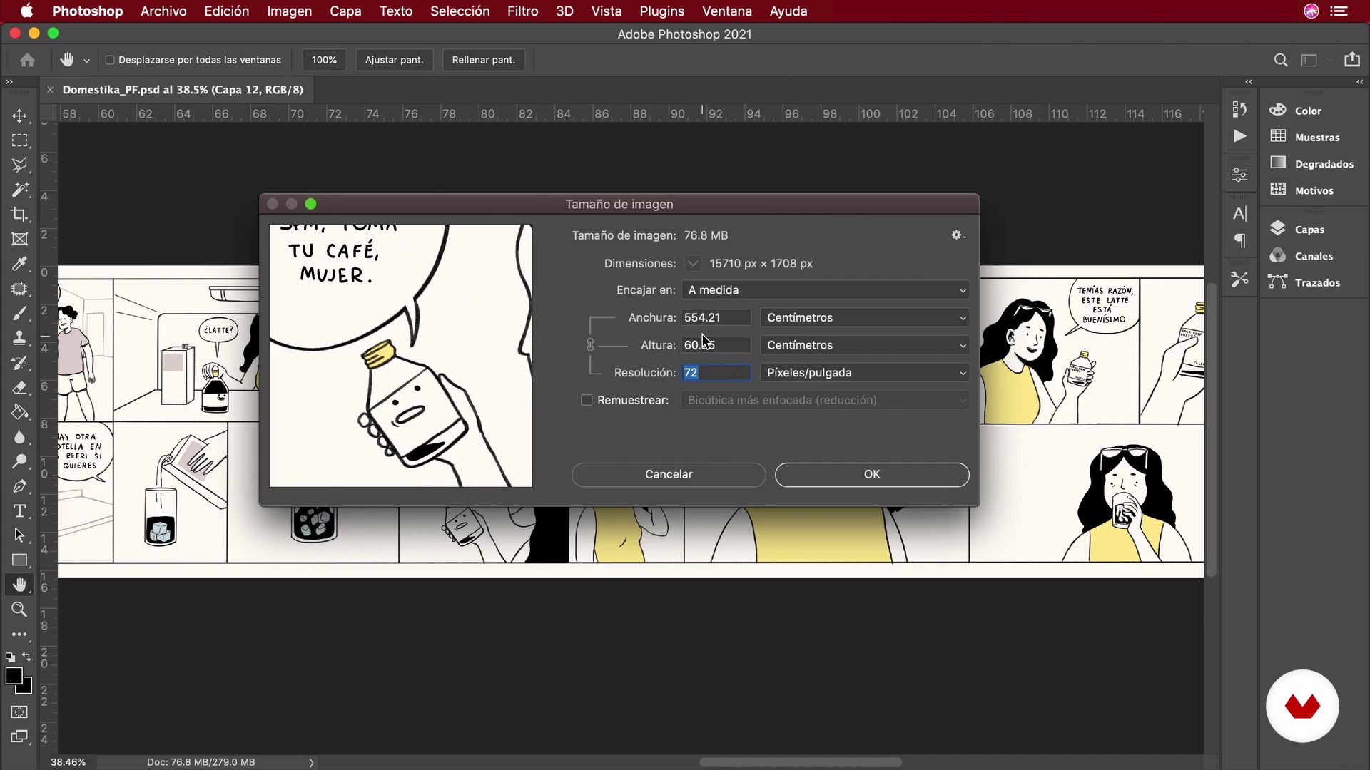Select the Move tool
The image size is (1370, 770).
pyautogui.click(x=19, y=115)
